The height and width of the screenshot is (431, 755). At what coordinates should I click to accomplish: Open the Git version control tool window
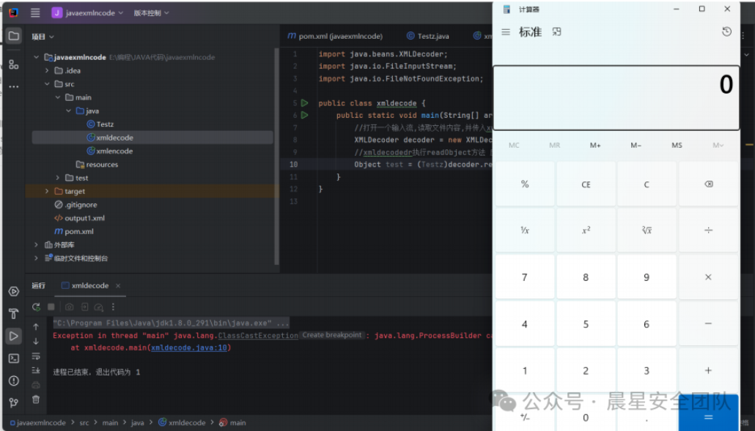(13, 402)
